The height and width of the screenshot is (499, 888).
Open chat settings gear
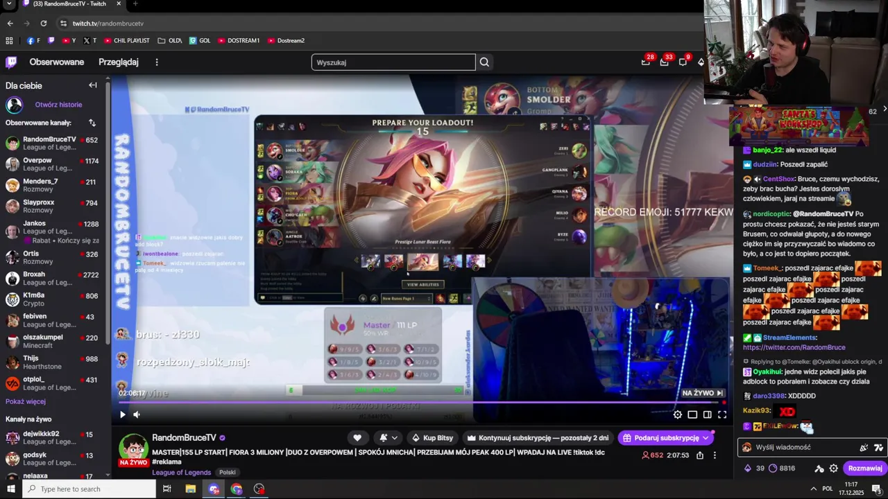coord(834,469)
